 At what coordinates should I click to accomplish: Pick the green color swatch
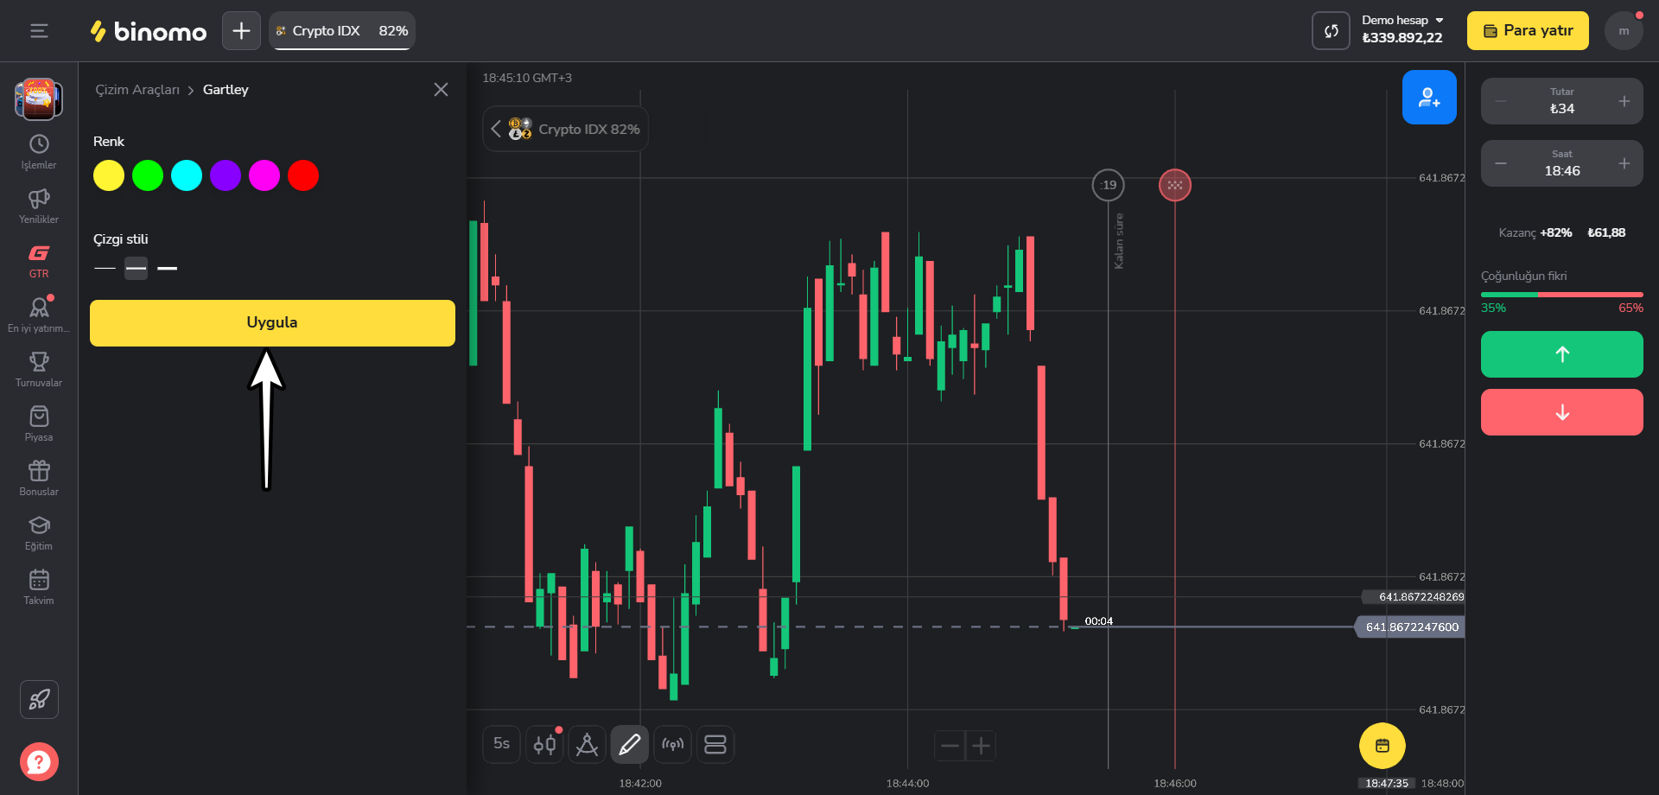pos(148,175)
